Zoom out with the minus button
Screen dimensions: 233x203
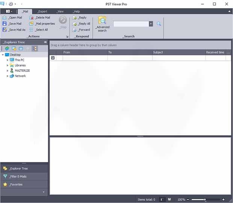tap(188, 200)
